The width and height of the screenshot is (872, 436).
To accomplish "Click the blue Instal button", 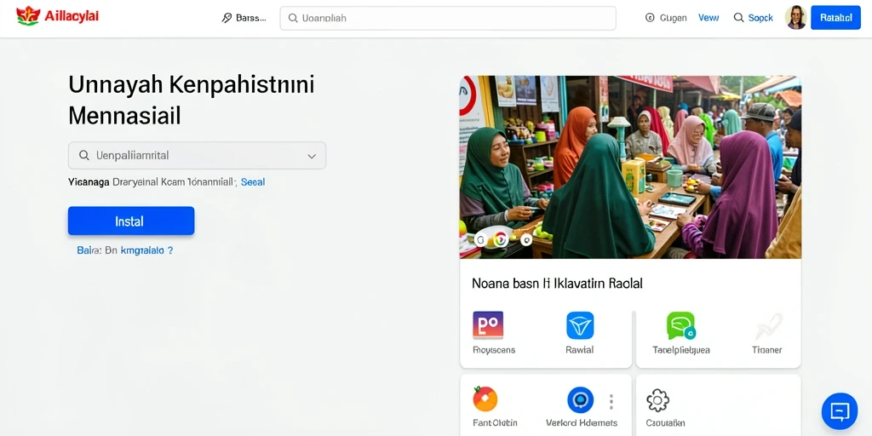I will click(x=131, y=221).
